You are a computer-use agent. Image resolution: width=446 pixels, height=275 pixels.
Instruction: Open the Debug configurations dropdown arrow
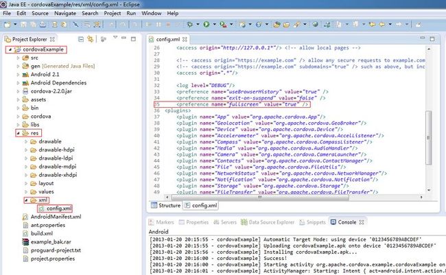click(198, 25)
